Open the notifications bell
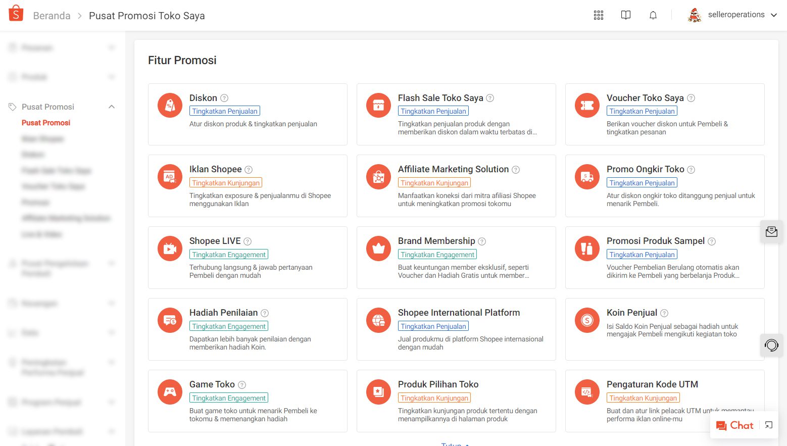 [x=653, y=15]
